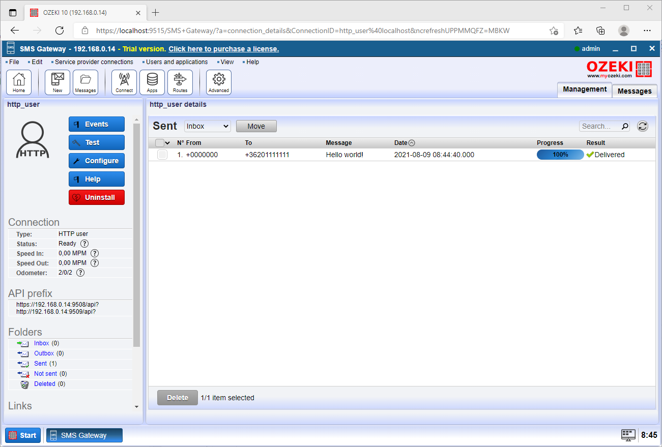Screen dimensions: 662x447
Task: Click the Deleted recycle bin icon
Action: pyautogui.click(x=24, y=384)
